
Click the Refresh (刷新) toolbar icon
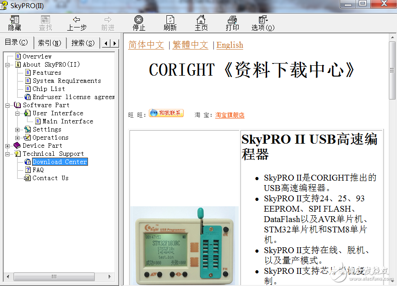170,20
